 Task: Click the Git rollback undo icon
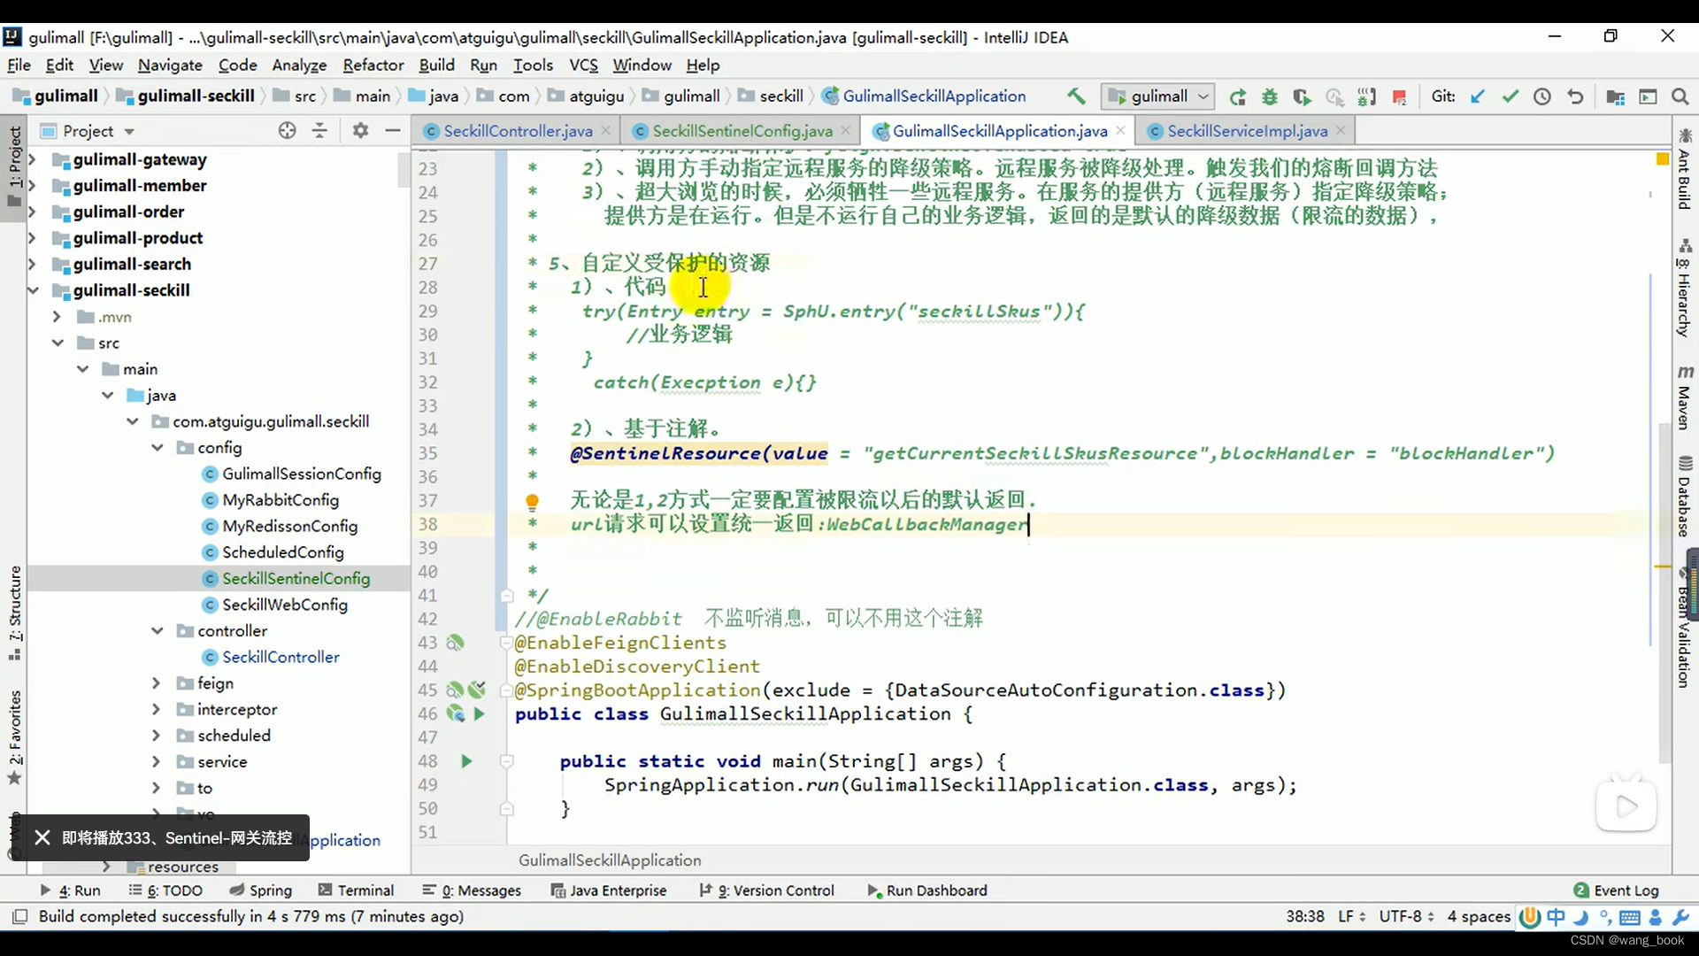pyautogui.click(x=1575, y=96)
